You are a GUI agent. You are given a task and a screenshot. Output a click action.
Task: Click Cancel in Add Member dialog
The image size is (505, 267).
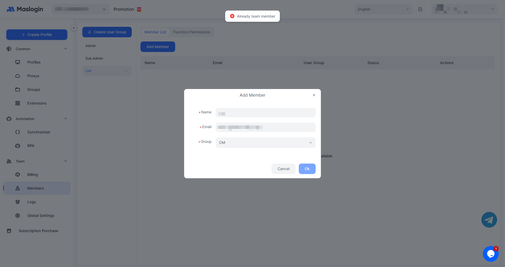(283, 169)
